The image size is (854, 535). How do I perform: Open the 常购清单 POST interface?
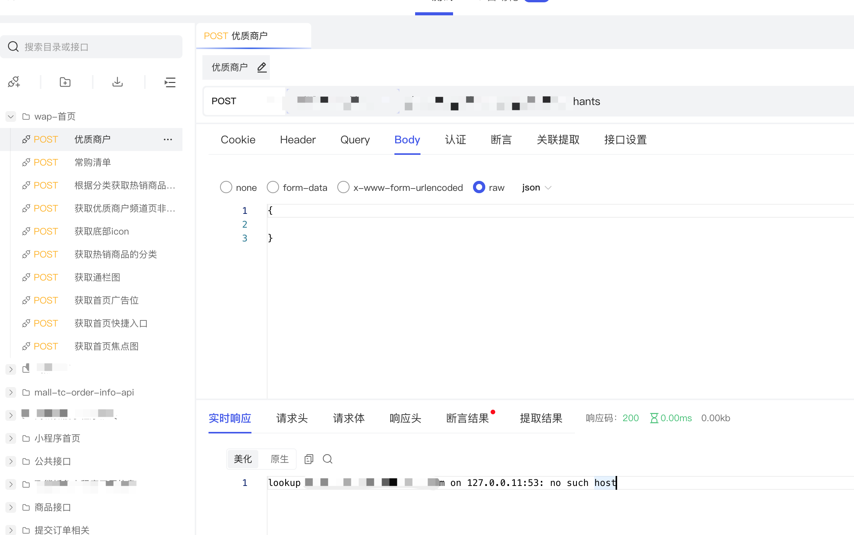(x=92, y=162)
